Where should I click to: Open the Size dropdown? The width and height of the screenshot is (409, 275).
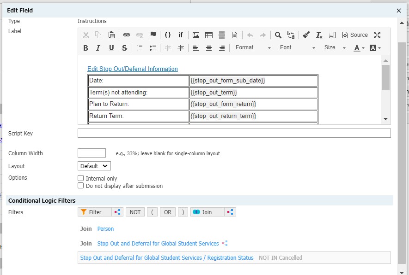click(x=335, y=47)
